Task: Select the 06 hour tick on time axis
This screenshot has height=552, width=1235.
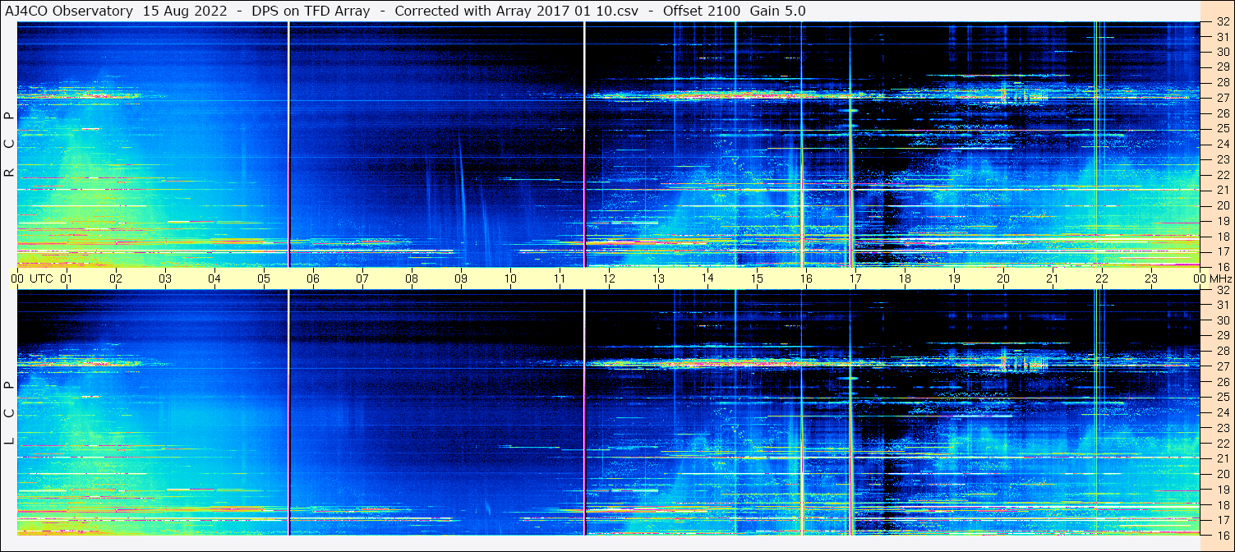Action: (313, 278)
